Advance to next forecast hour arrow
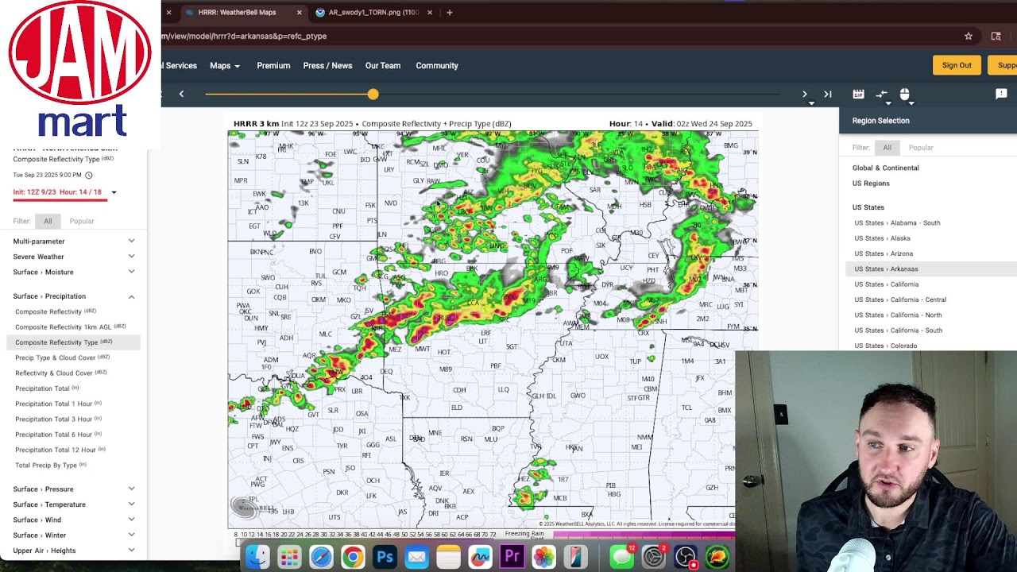Image resolution: width=1017 pixels, height=572 pixels. tap(804, 95)
